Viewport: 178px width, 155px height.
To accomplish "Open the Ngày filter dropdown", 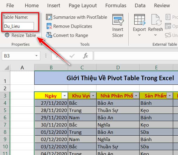I will pos(64,96).
